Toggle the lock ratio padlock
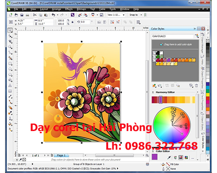The image size is (217, 173). tap(72, 22)
